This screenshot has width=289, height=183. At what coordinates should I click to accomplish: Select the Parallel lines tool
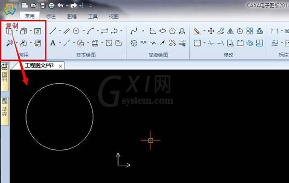tap(66, 31)
